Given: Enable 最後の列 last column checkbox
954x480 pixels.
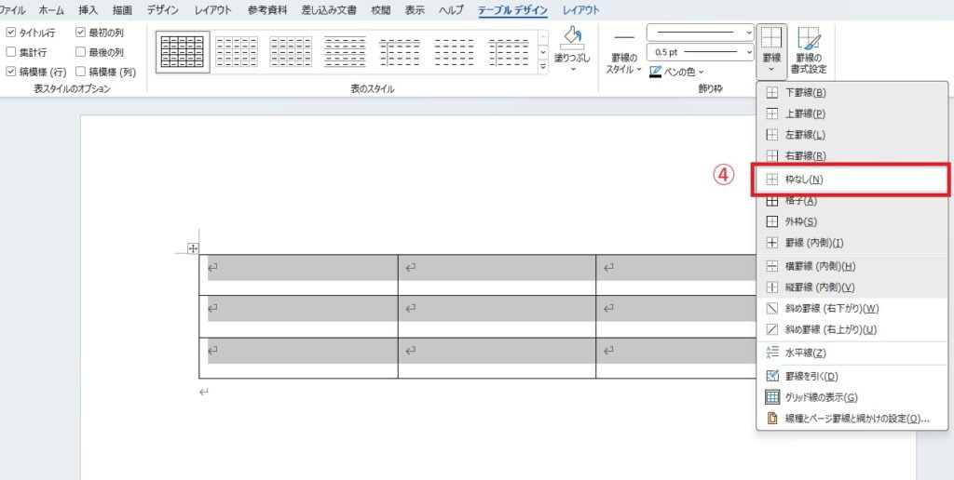Looking at the screenshot, I should click(x=81, y=52).
